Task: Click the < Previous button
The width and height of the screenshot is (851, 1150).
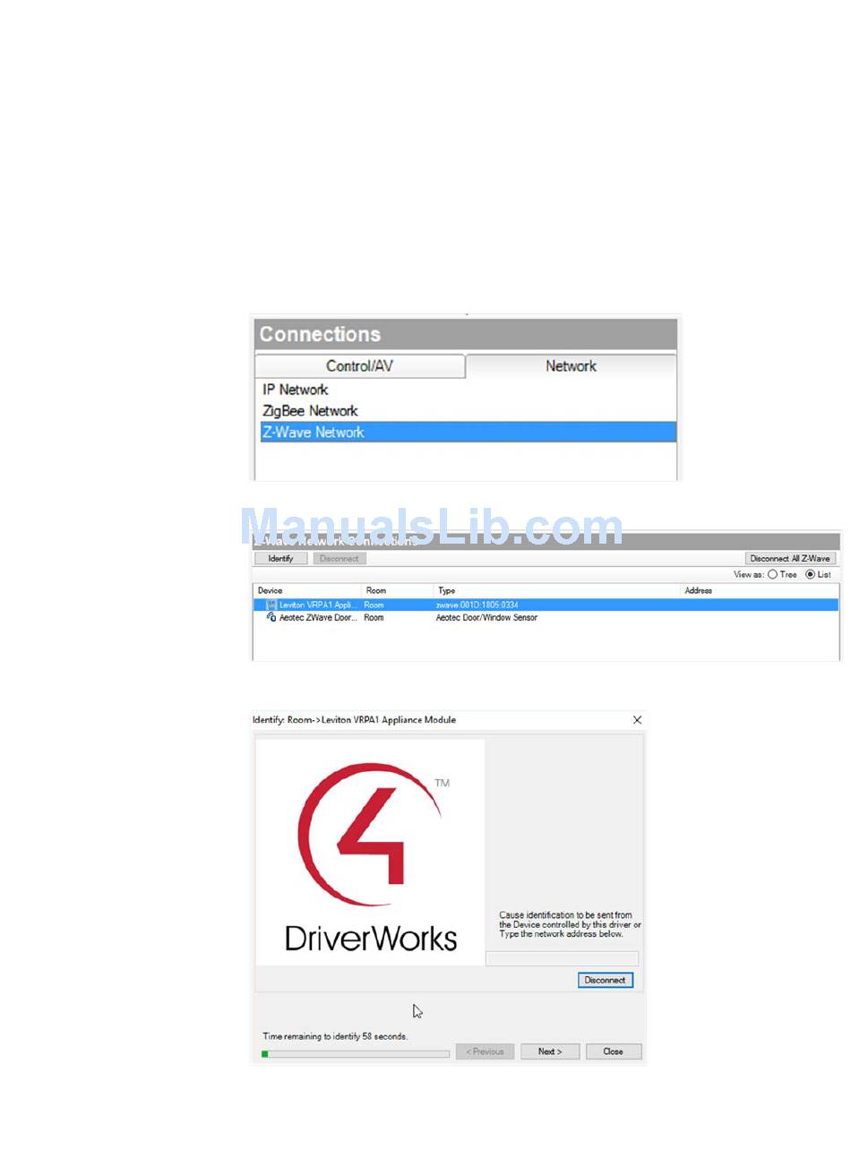Action: (x=485, y=1051)
